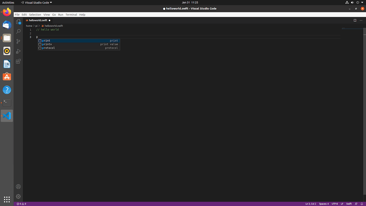Click the unsaved dot on helloworld.swift tab
The height and width of the screenshot is (206, 366).
[49, 20]
